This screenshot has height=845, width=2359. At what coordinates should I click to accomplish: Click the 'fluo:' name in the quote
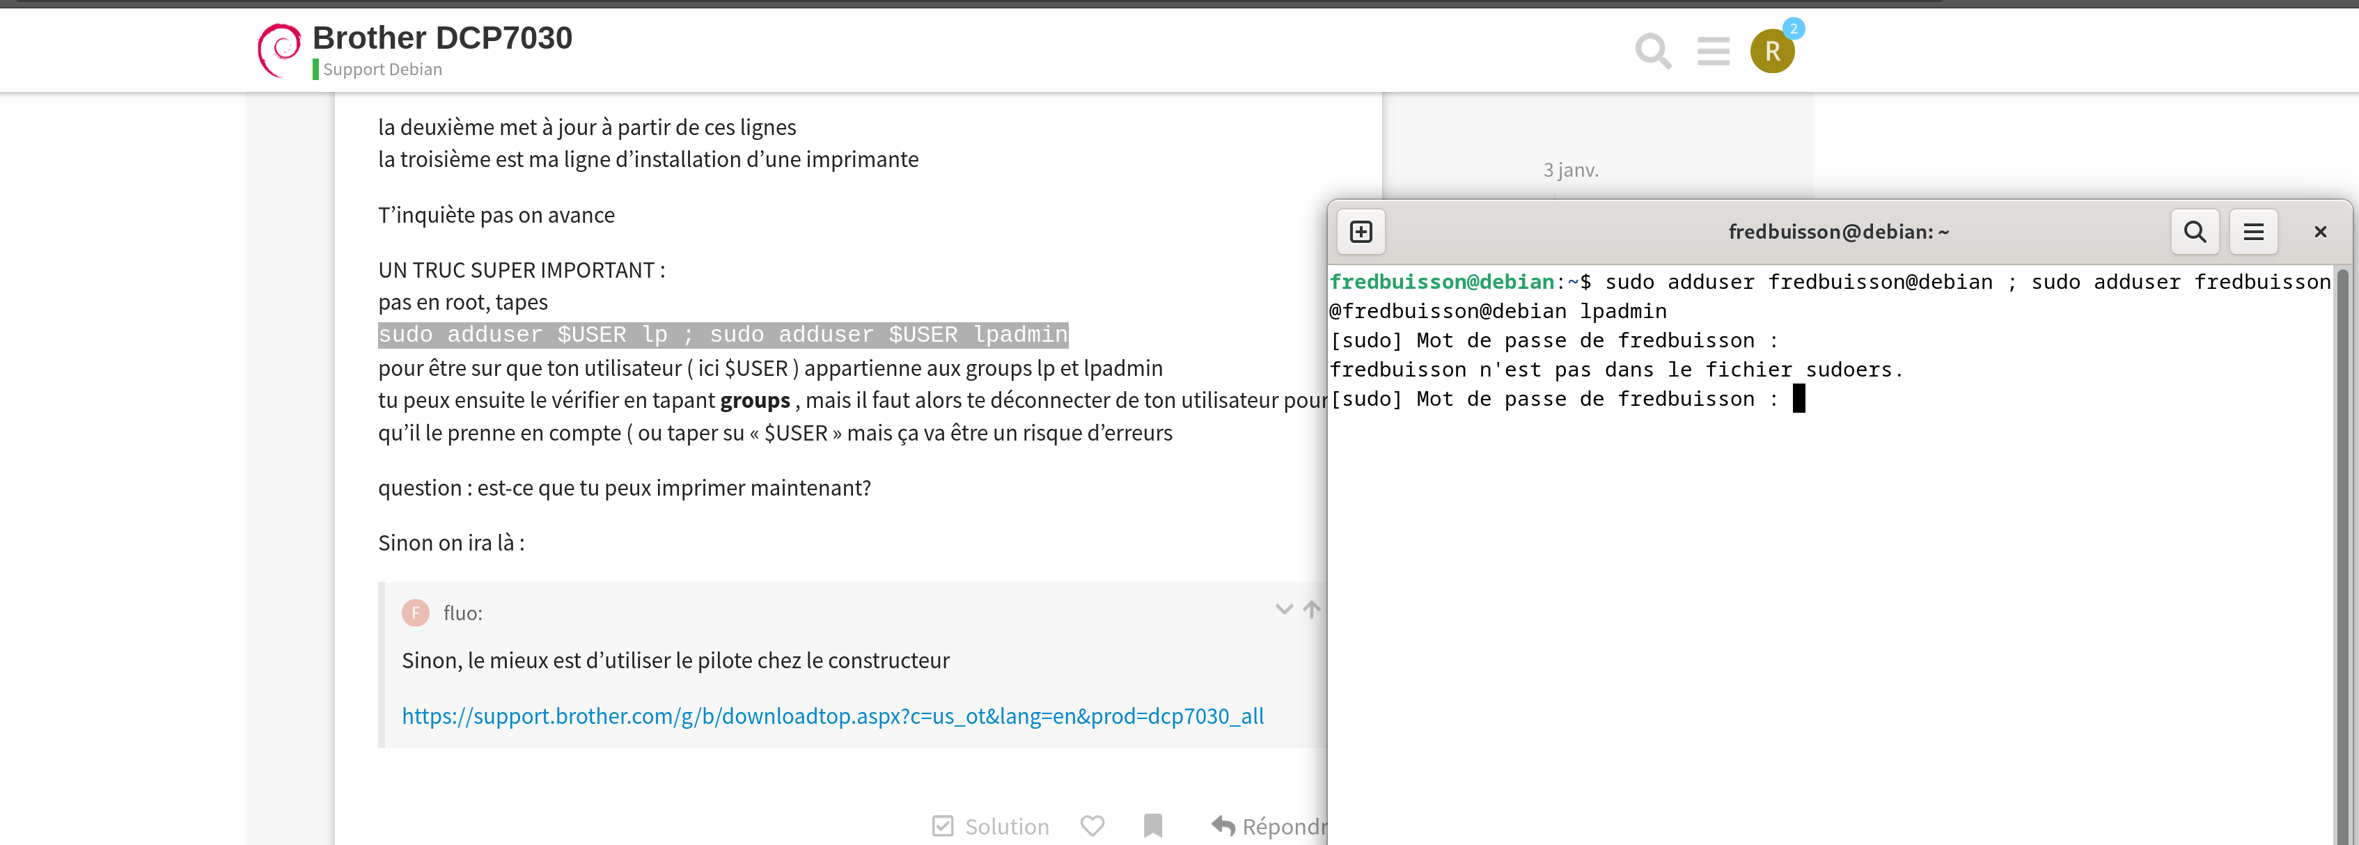pyautogui.click(x=462, y=613)
